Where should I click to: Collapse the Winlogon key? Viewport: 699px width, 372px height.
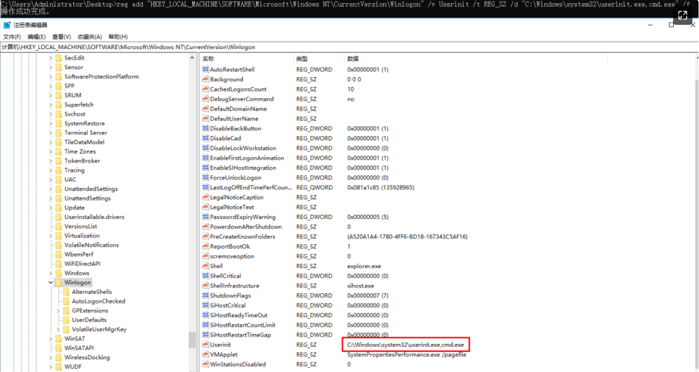tap(51, 282)
